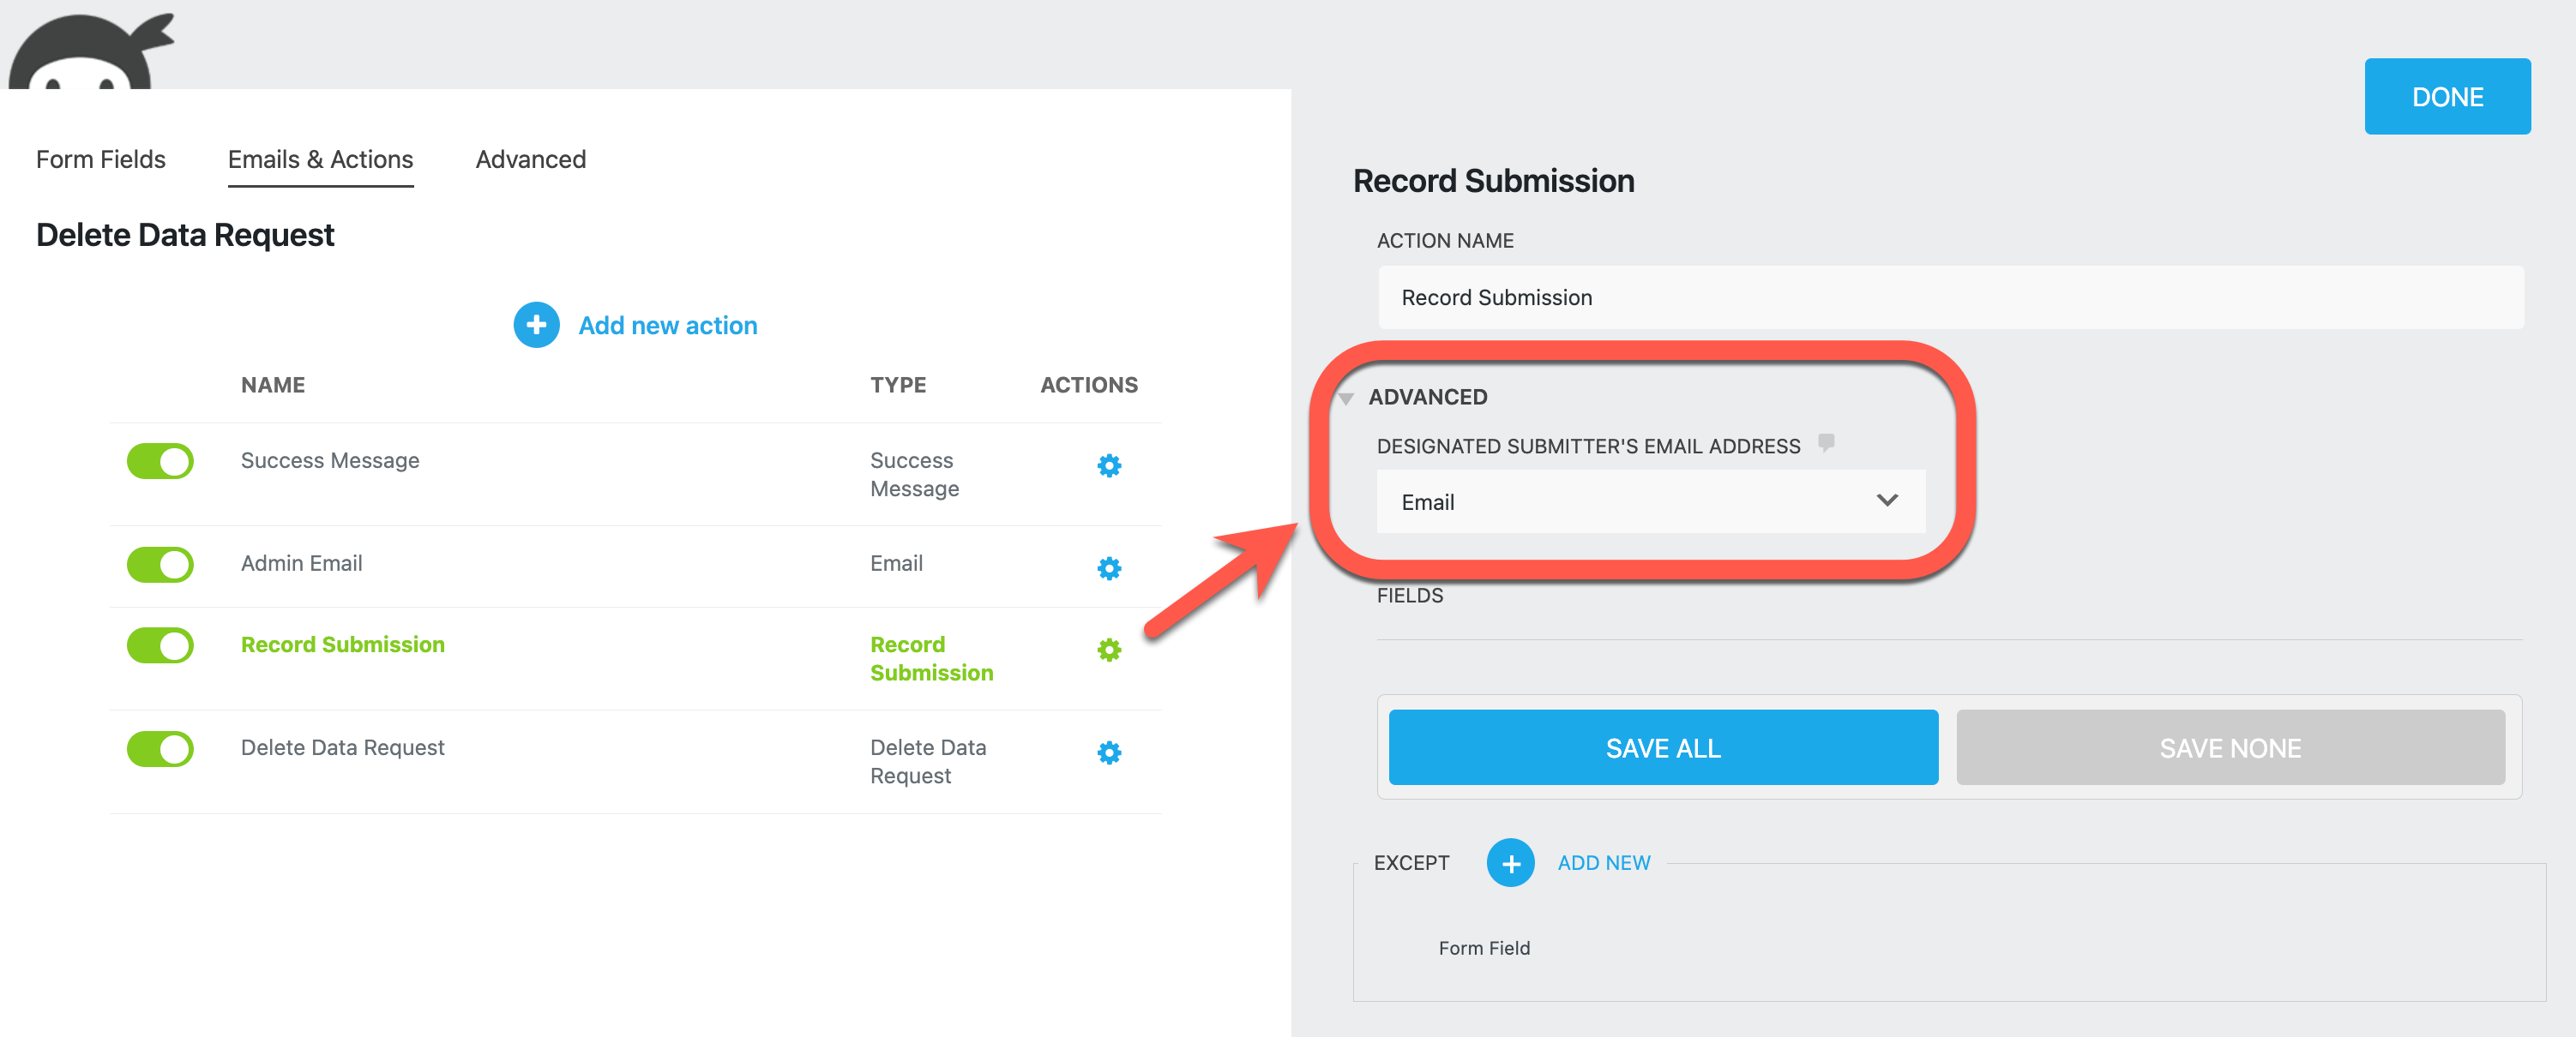This screenshot has height=1037, width=2576.
Task: Disable the Success Message action toggle
Action: (160, 462)
